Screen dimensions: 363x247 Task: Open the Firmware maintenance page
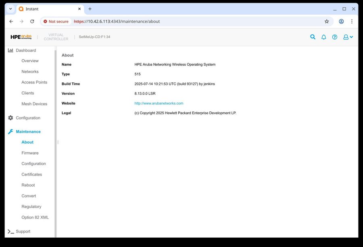pyautogui.click(x=30, y=153)
